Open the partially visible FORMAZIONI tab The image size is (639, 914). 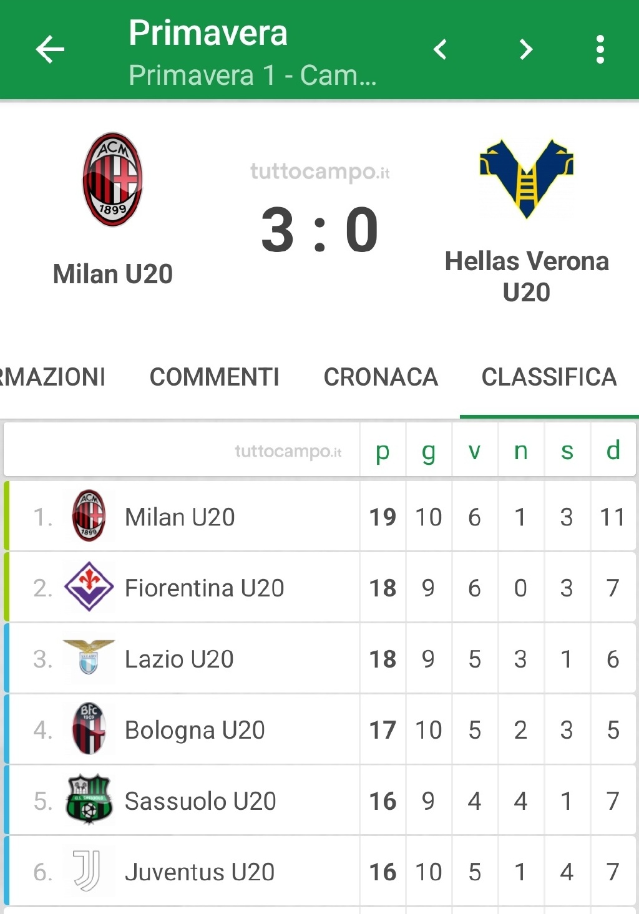click(52, 377)
